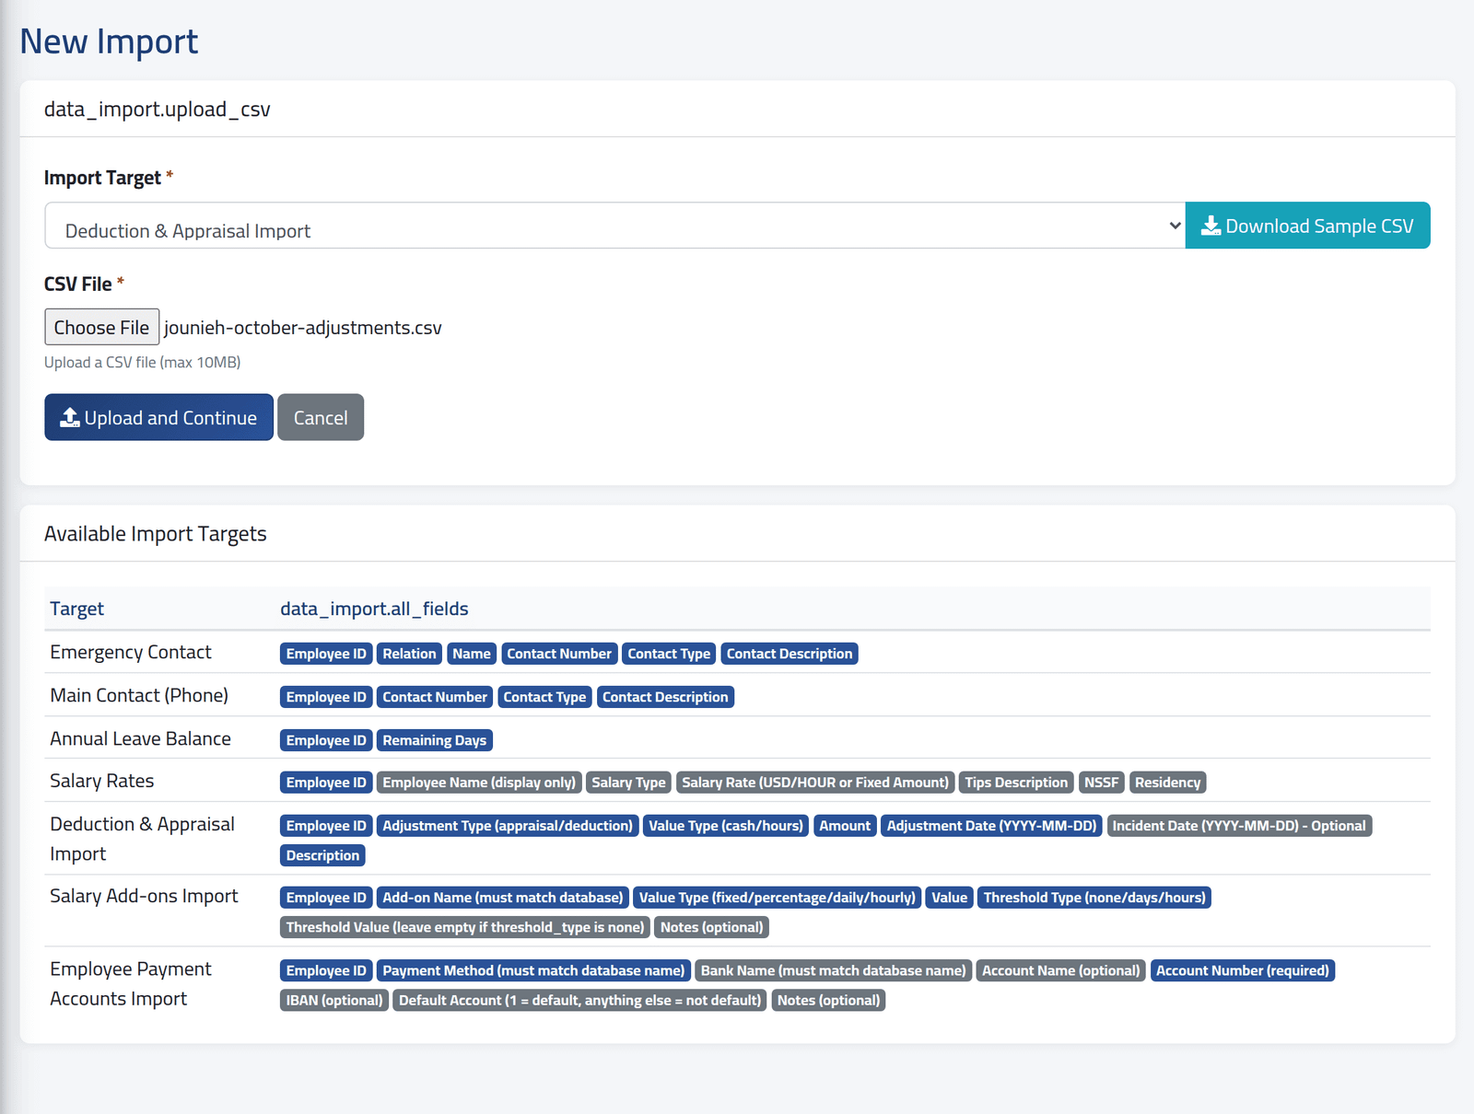
Task: Click the Account Number (required) badge
Action: click(1243, 970)
